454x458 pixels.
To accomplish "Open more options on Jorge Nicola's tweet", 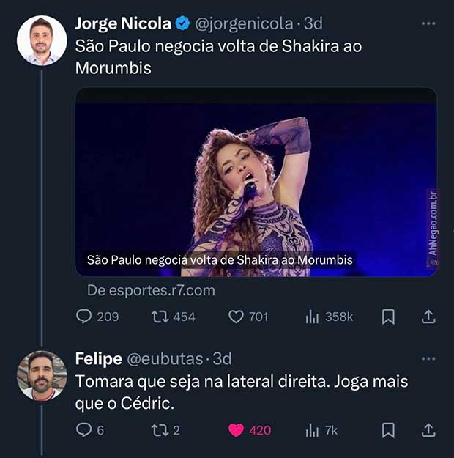I will [428, 23].
